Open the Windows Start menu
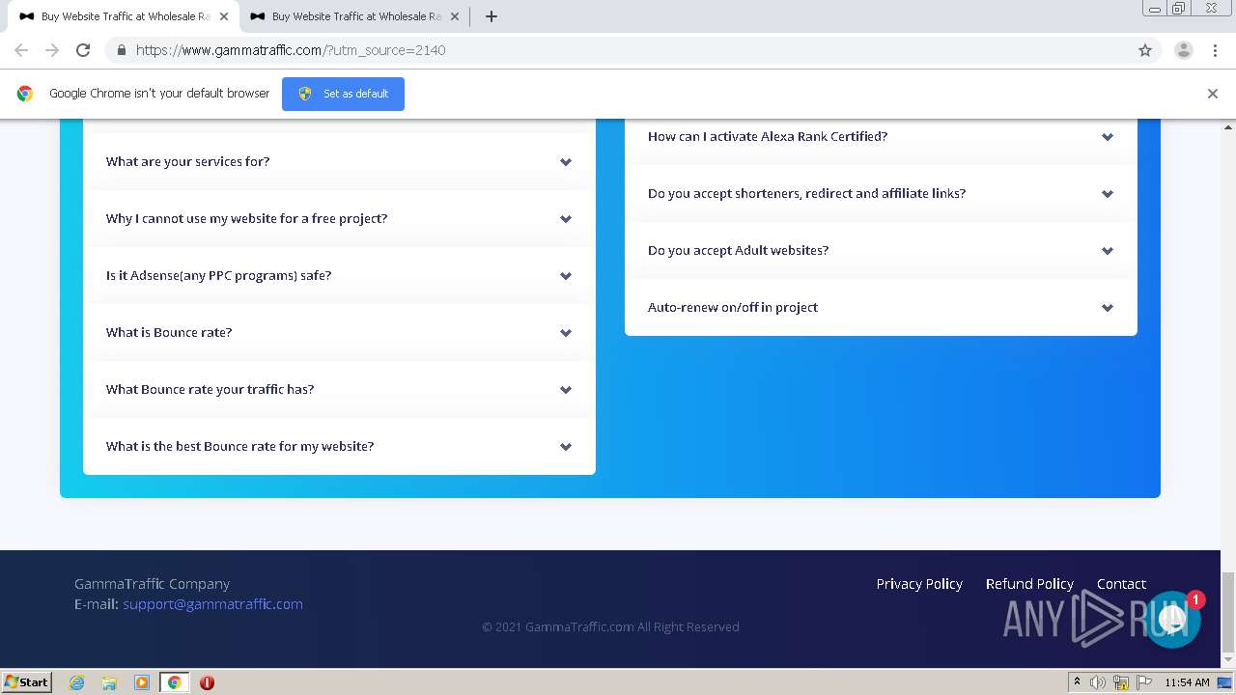1236x695 pixels. point(27,682)
